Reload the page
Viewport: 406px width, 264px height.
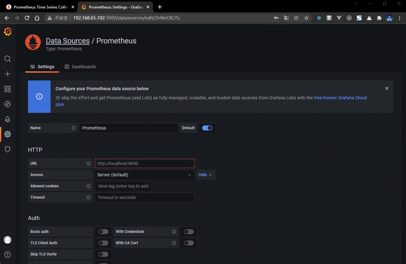(27, 18)
